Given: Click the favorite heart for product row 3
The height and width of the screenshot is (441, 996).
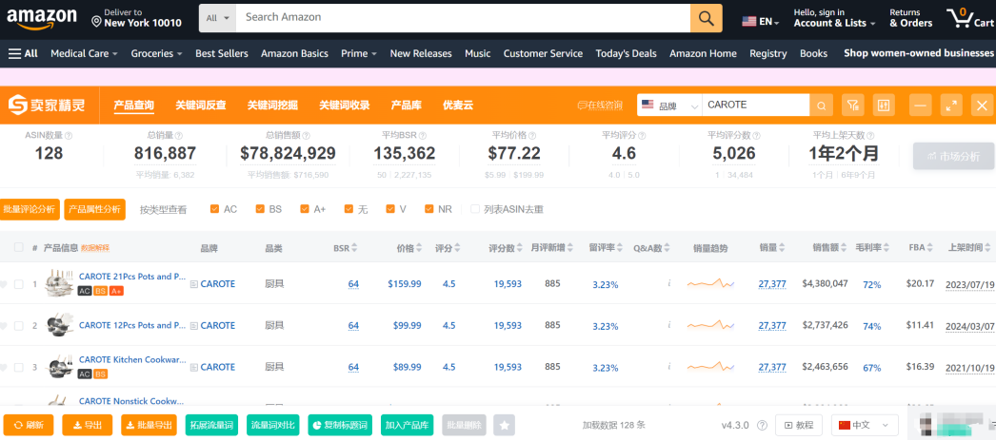Looking at the screenshot, I should pos(4,368).
